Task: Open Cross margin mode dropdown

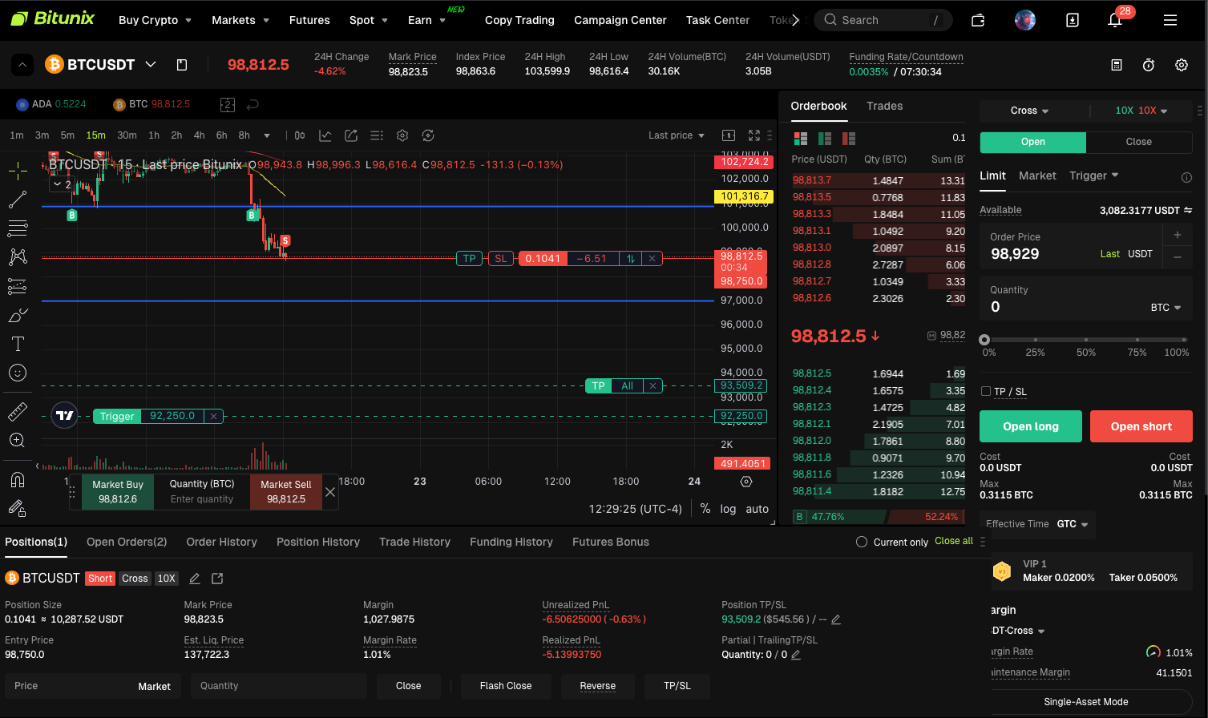Action: click(1030, 111)
